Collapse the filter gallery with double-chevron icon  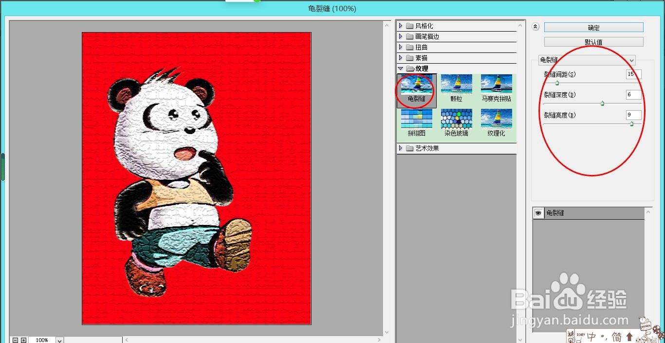click(536, 27)
